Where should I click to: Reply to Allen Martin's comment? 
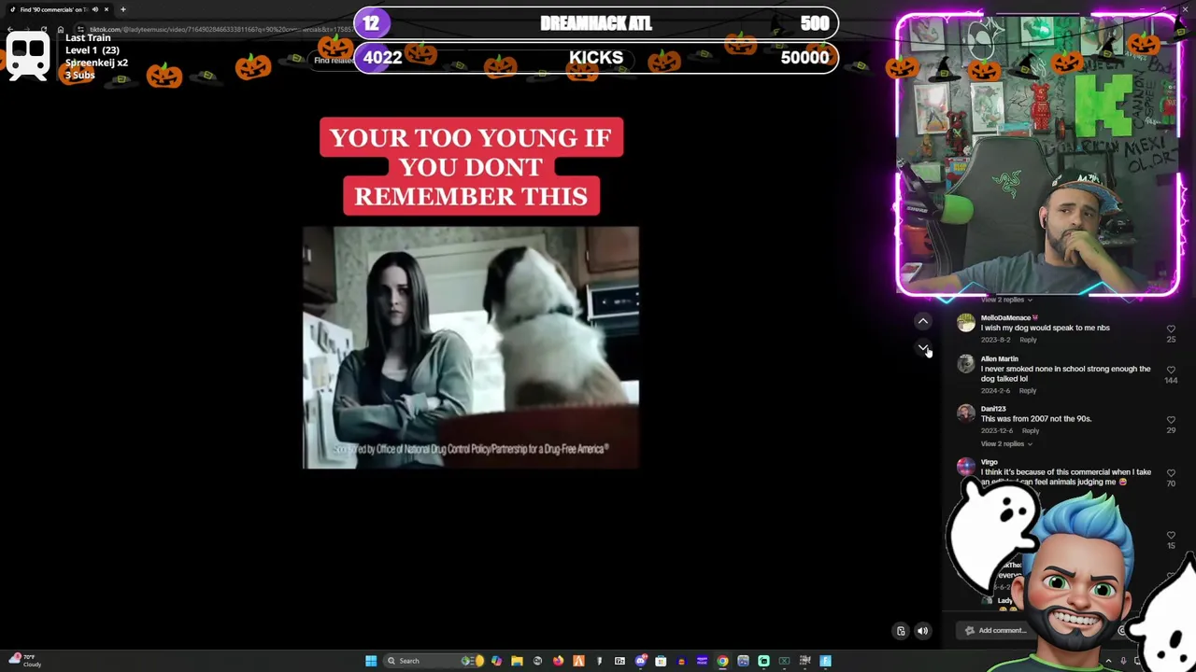(1027, 390)
